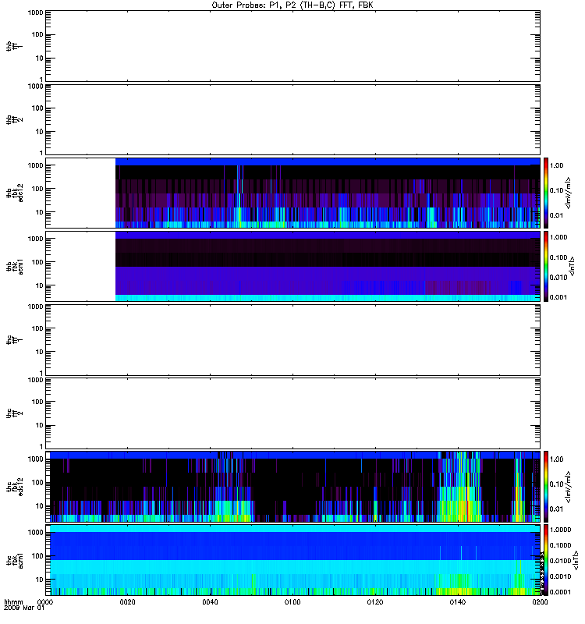Click the 100 tick label of thc fff 1

[x=37, y=328]
